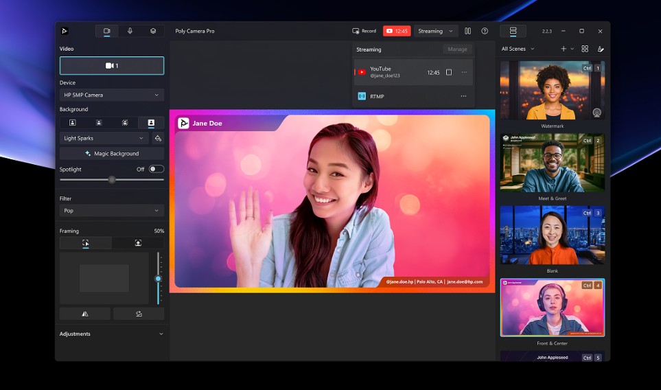Image resolution: width=661 pixels, height=390 pixels.
Task: Click the add scene plus icon
Action: point(564,49)
